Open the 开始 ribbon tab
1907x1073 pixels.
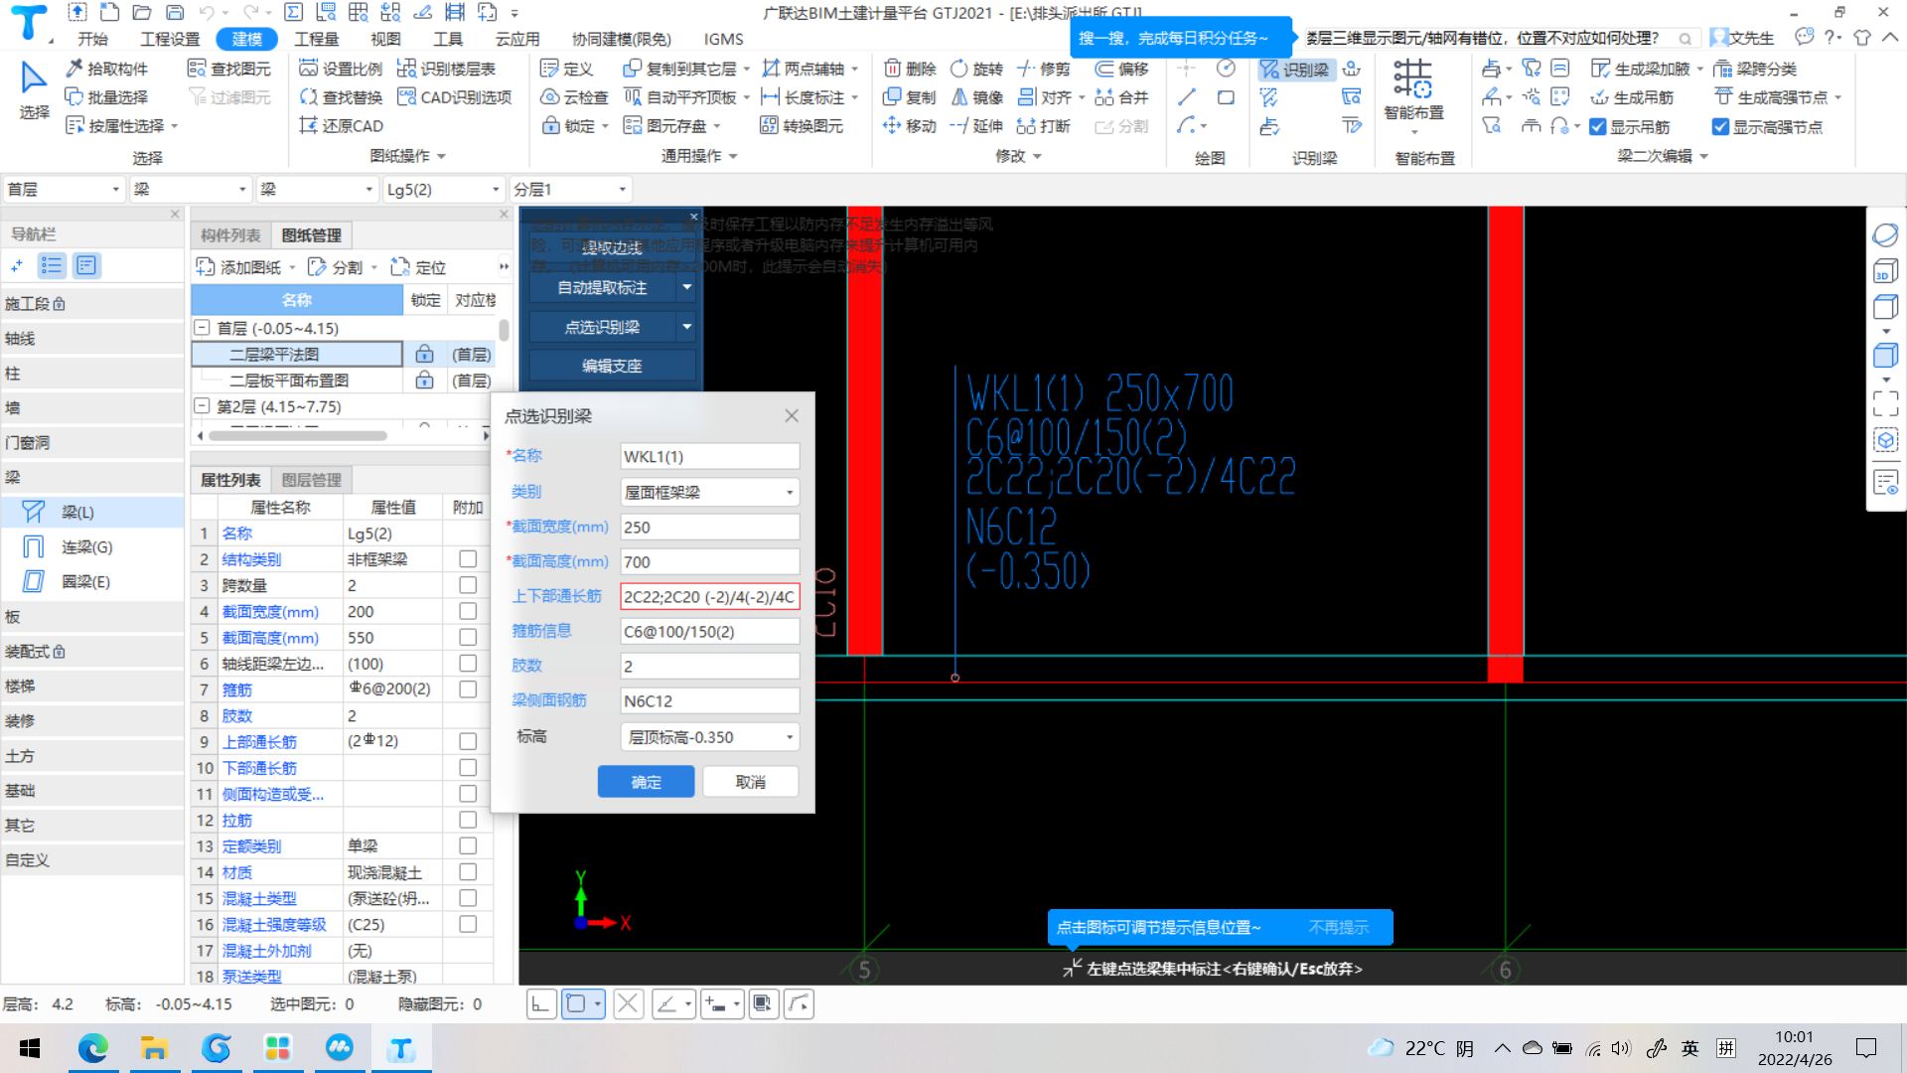point(92,39)
